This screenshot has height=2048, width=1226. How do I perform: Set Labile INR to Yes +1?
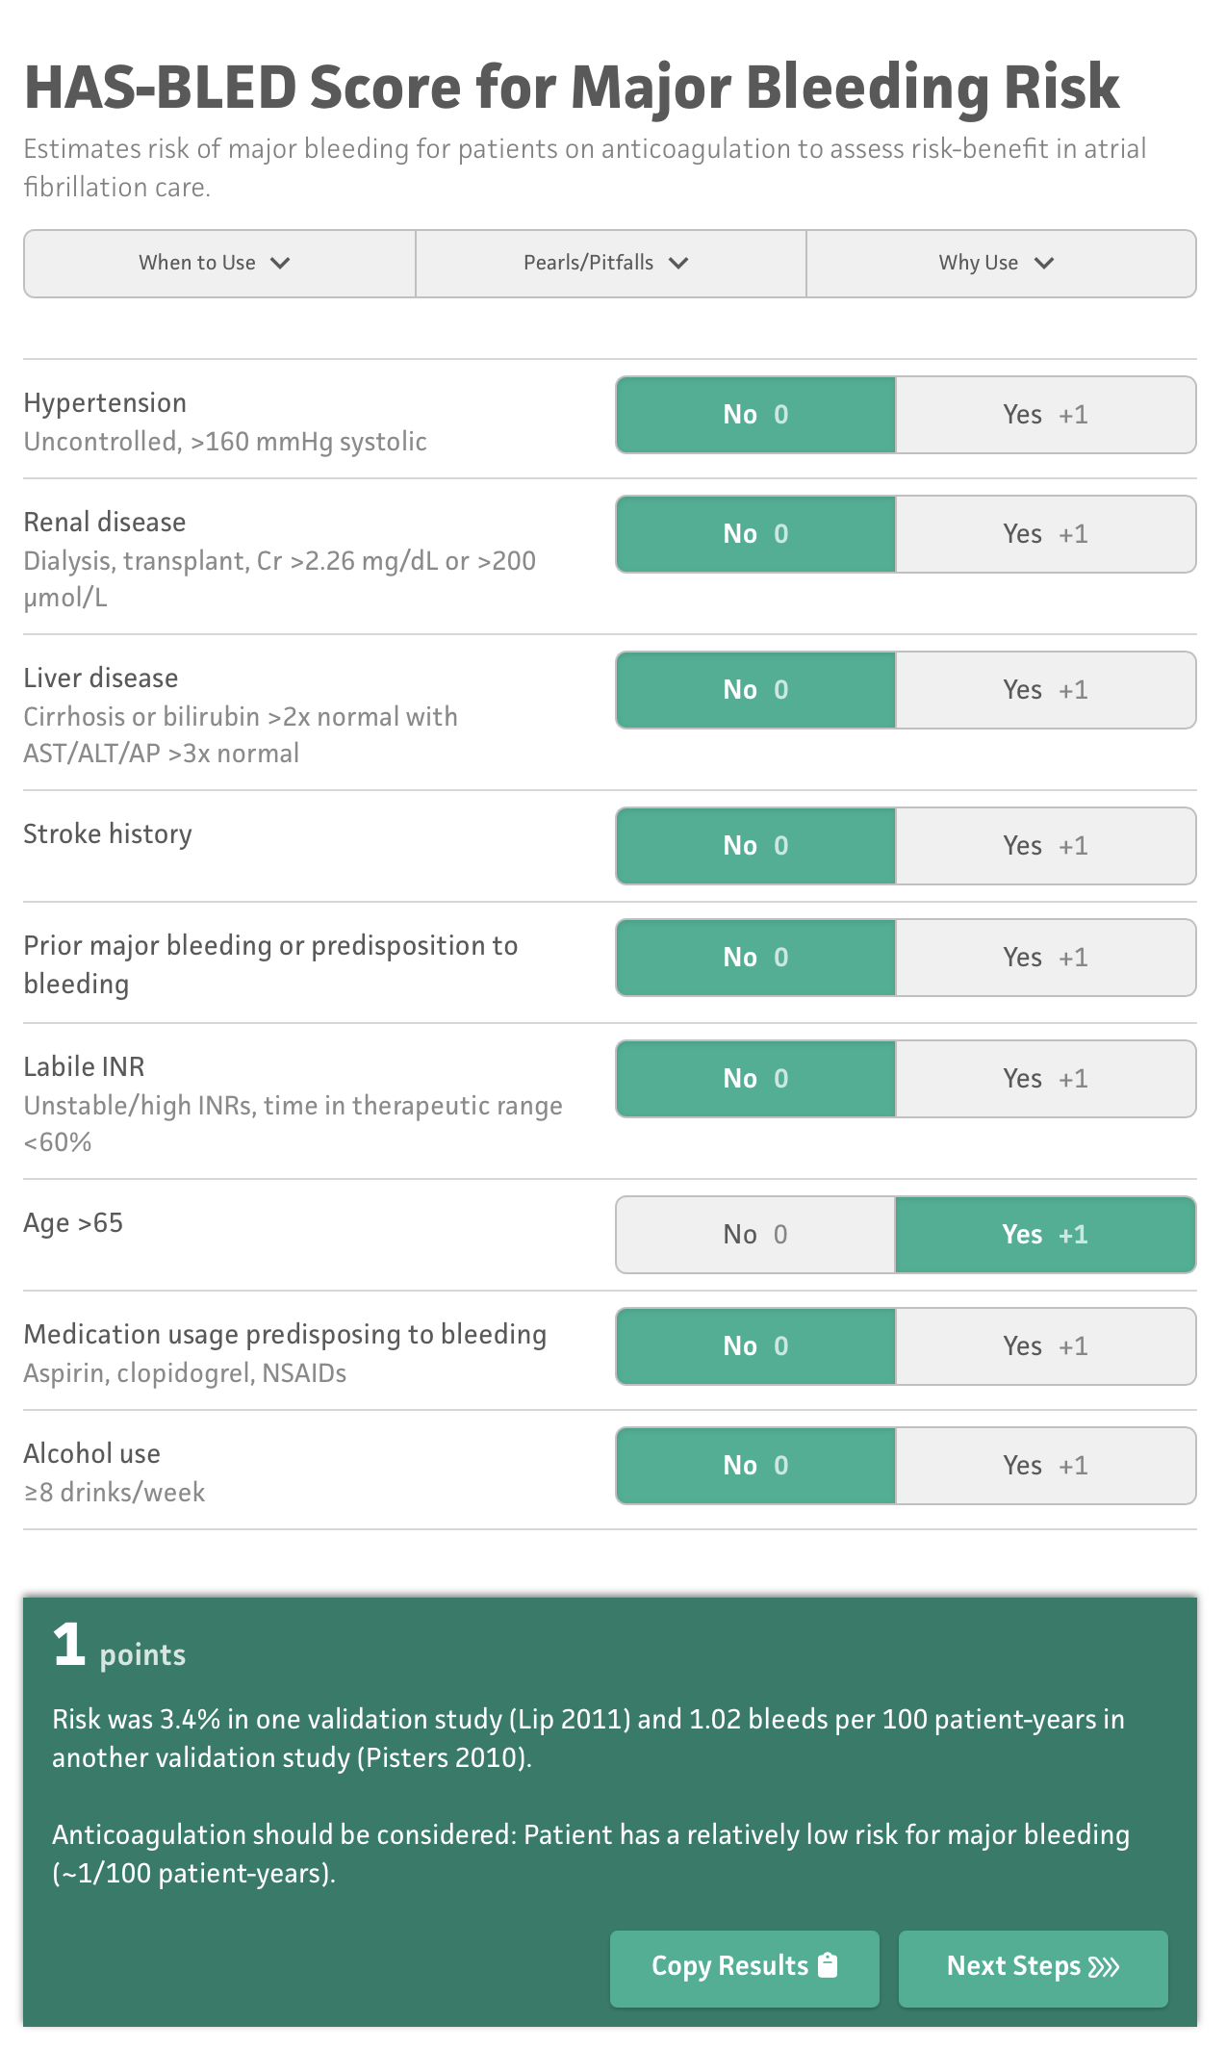point(1046,1079)
